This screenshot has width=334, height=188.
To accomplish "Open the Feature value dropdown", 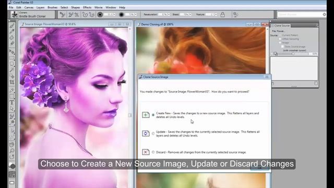I will (x=216, y=15).
